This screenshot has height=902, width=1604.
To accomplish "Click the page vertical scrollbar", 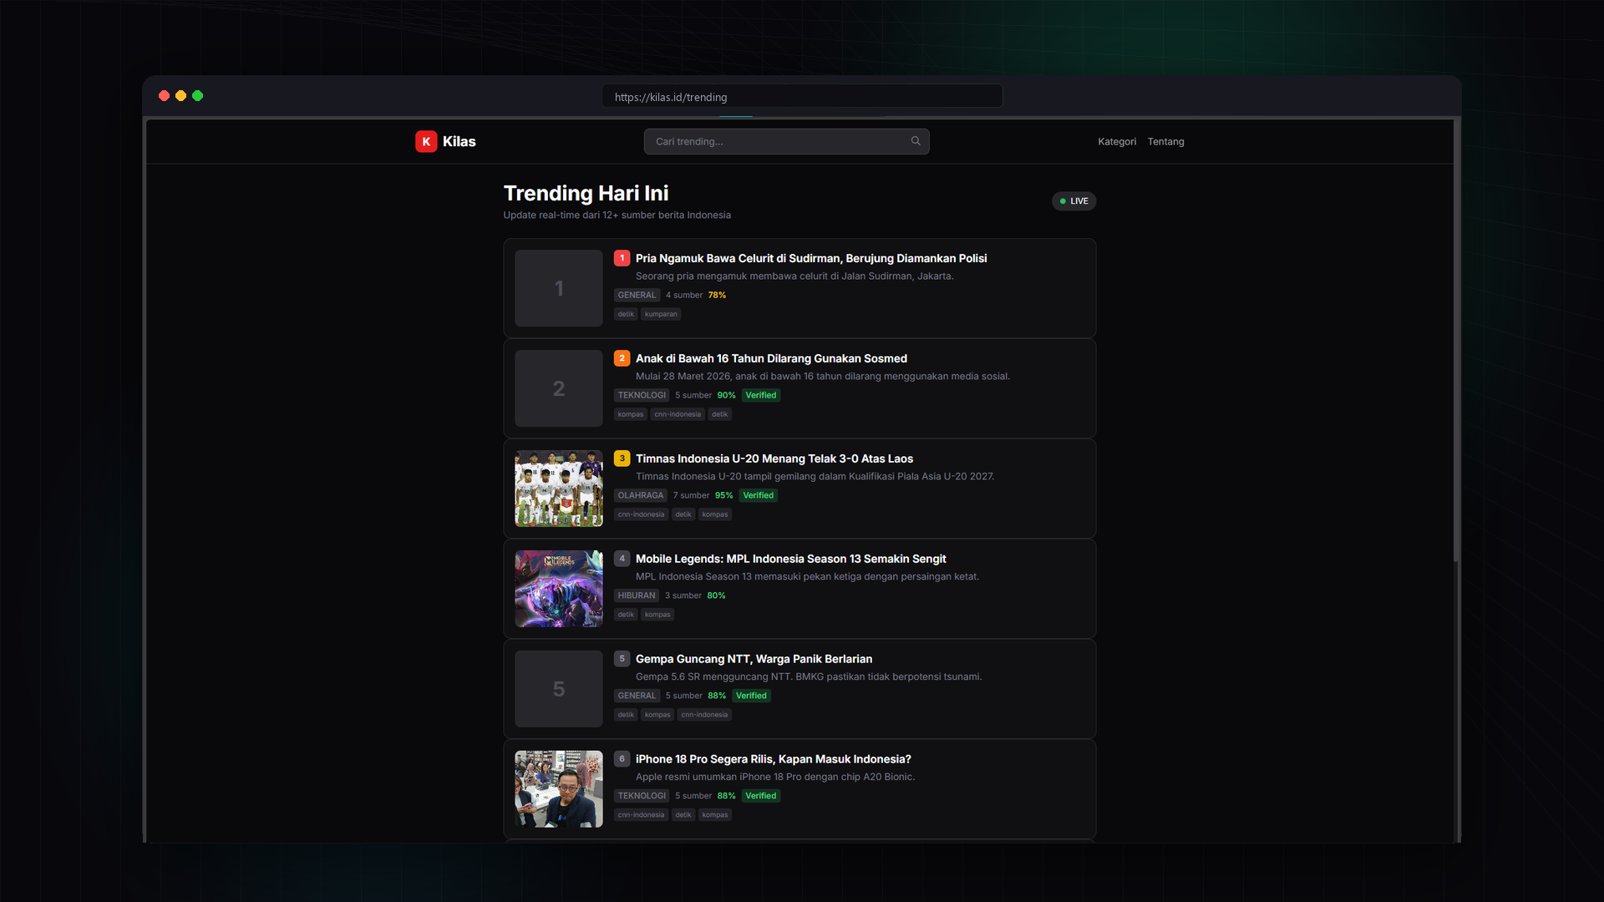I will pyautogui.click(x=1457, y=341).
